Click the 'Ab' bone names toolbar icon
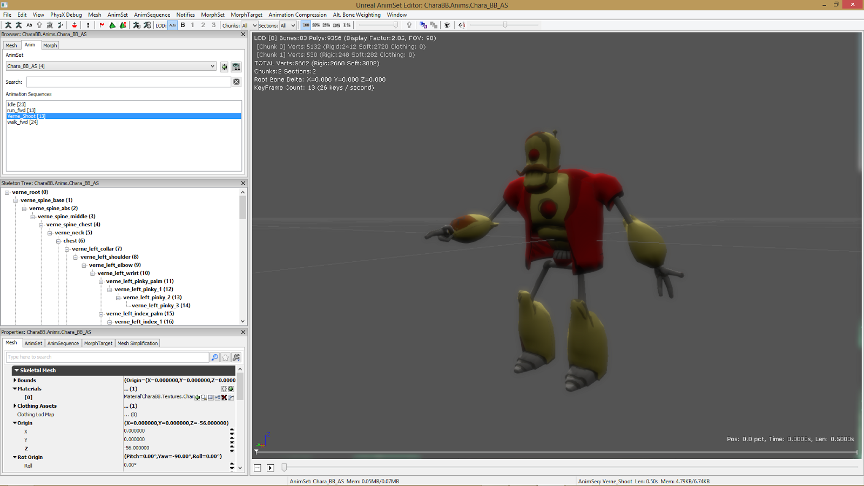This screenshot has width=864, height=486. [x=29, y=25]
